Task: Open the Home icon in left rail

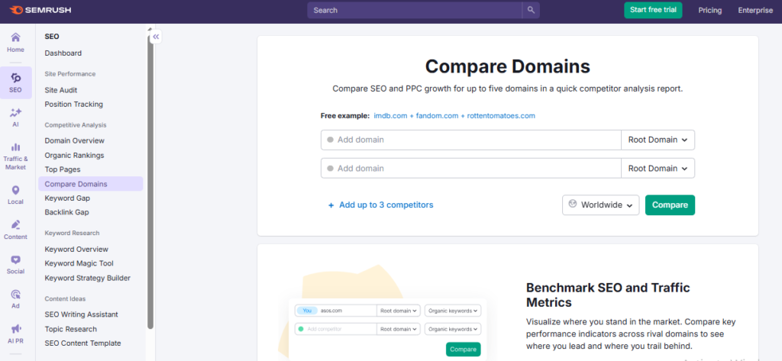Action: [15, 38]
